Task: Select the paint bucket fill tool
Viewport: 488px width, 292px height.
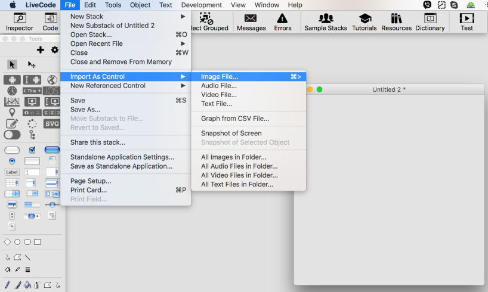Action: pyautogui.click(x=27, y=284)
